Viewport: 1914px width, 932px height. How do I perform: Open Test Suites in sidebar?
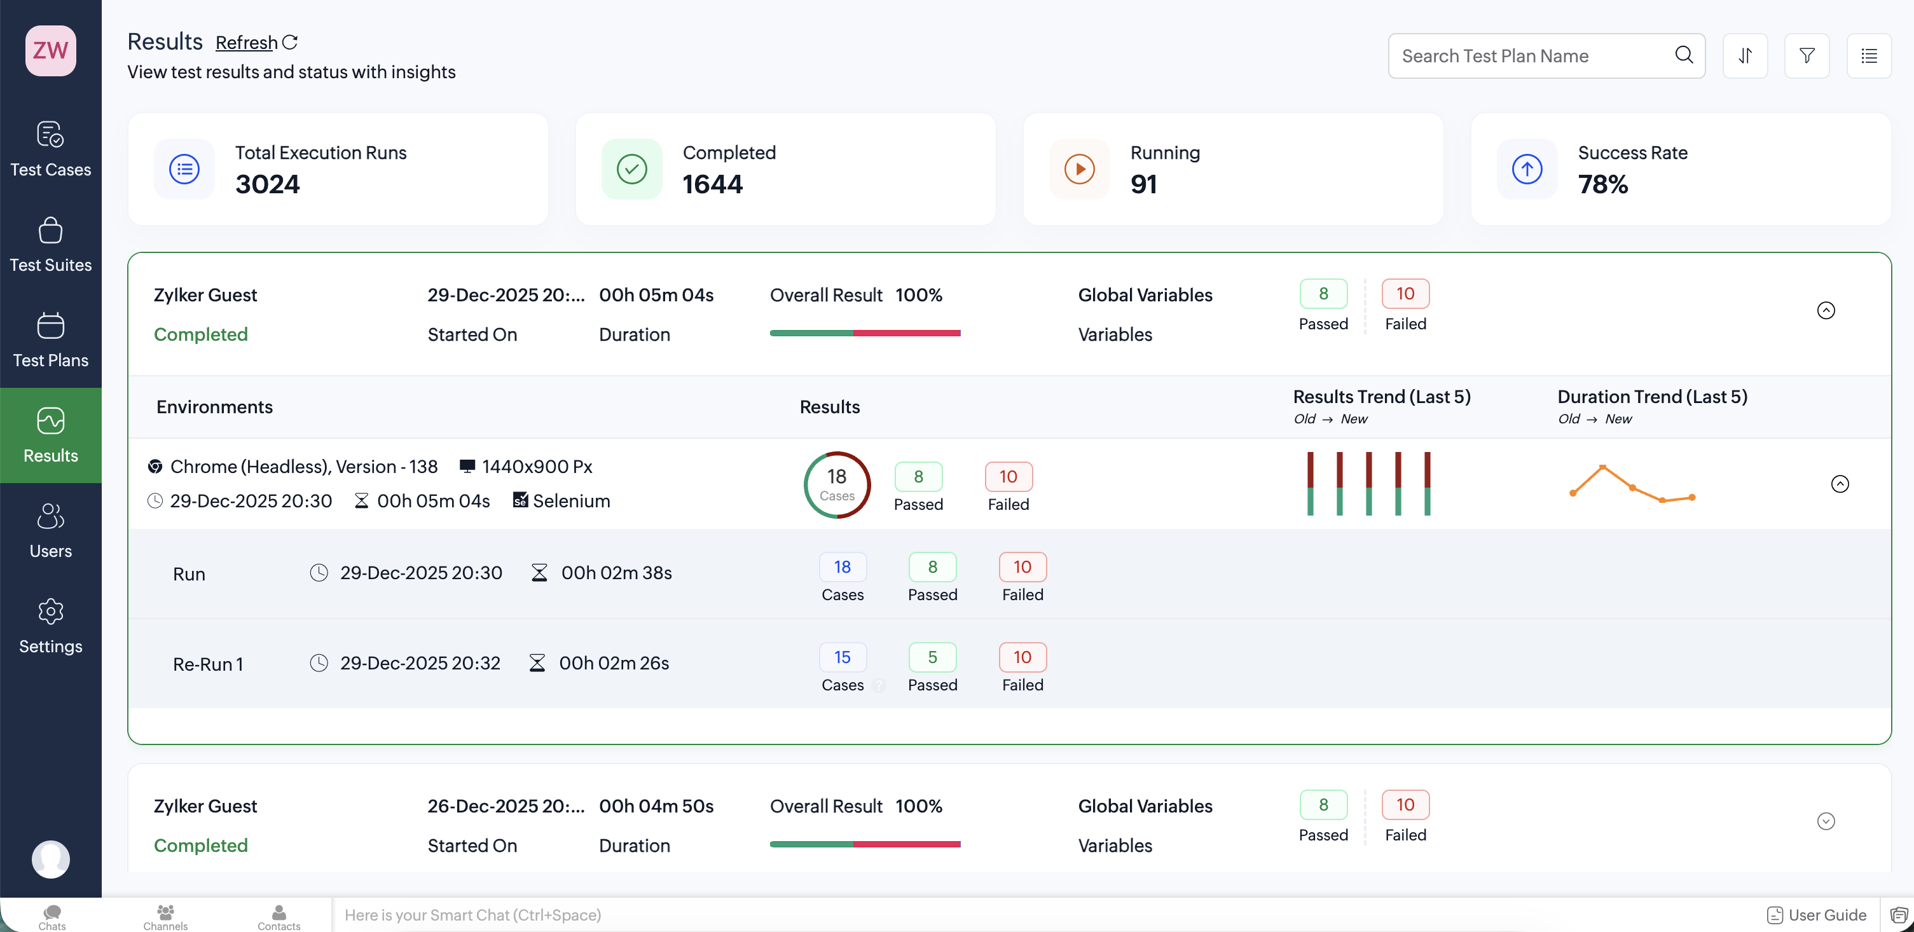coord(50,244)
